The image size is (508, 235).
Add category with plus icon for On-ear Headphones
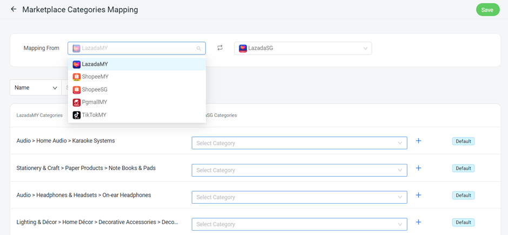418,195
